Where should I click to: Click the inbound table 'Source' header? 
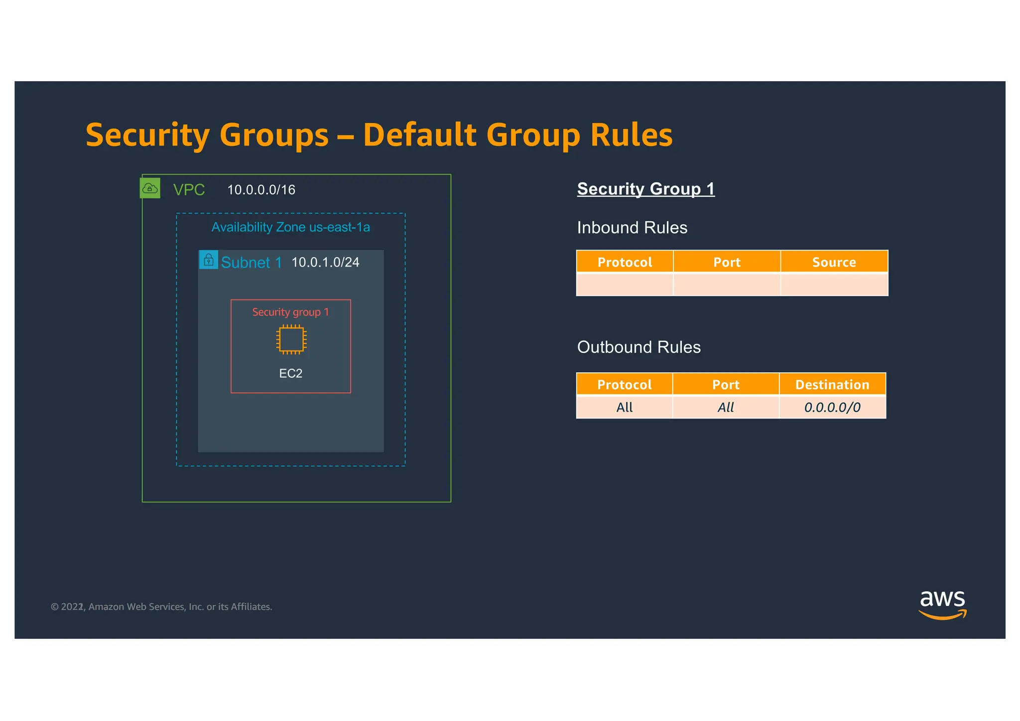pos(834,262)
